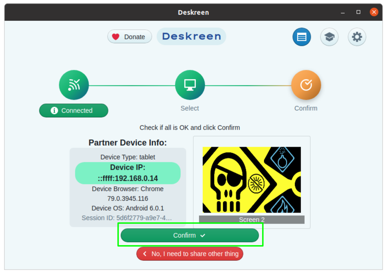
Task: Click the Deskreen window title bar
Action: coord(193,12)
